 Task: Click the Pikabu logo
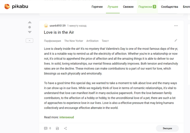coord(16,7)
